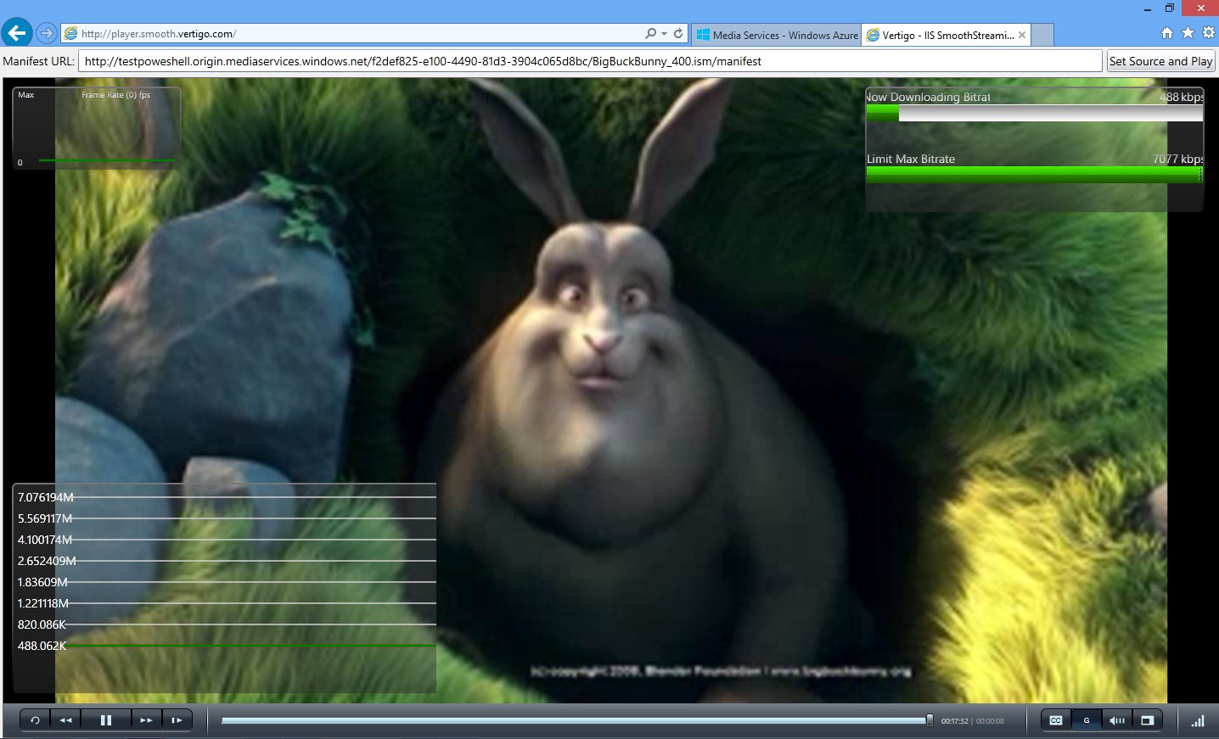This screenshot has width=1219, height=739.
Task: Go back using the browser back arrow
Action: pos(17,33)
